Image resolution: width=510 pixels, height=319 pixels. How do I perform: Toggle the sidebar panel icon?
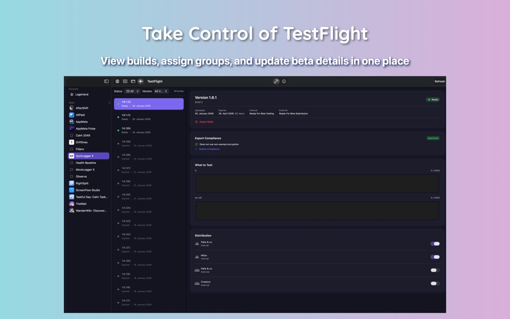tap(106, 82)
